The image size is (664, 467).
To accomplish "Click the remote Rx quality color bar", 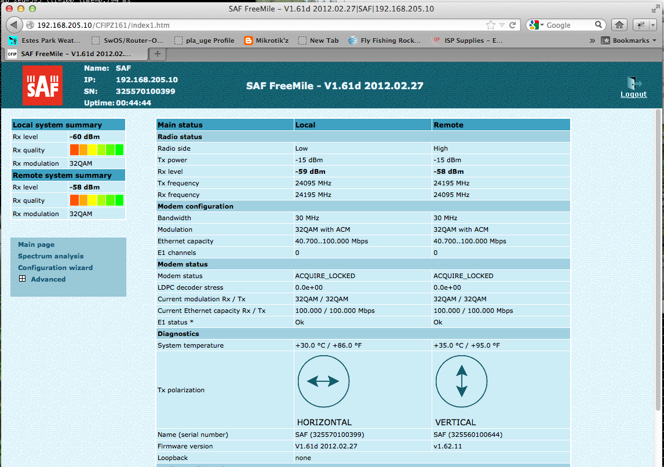I will (x=97, y=200).
